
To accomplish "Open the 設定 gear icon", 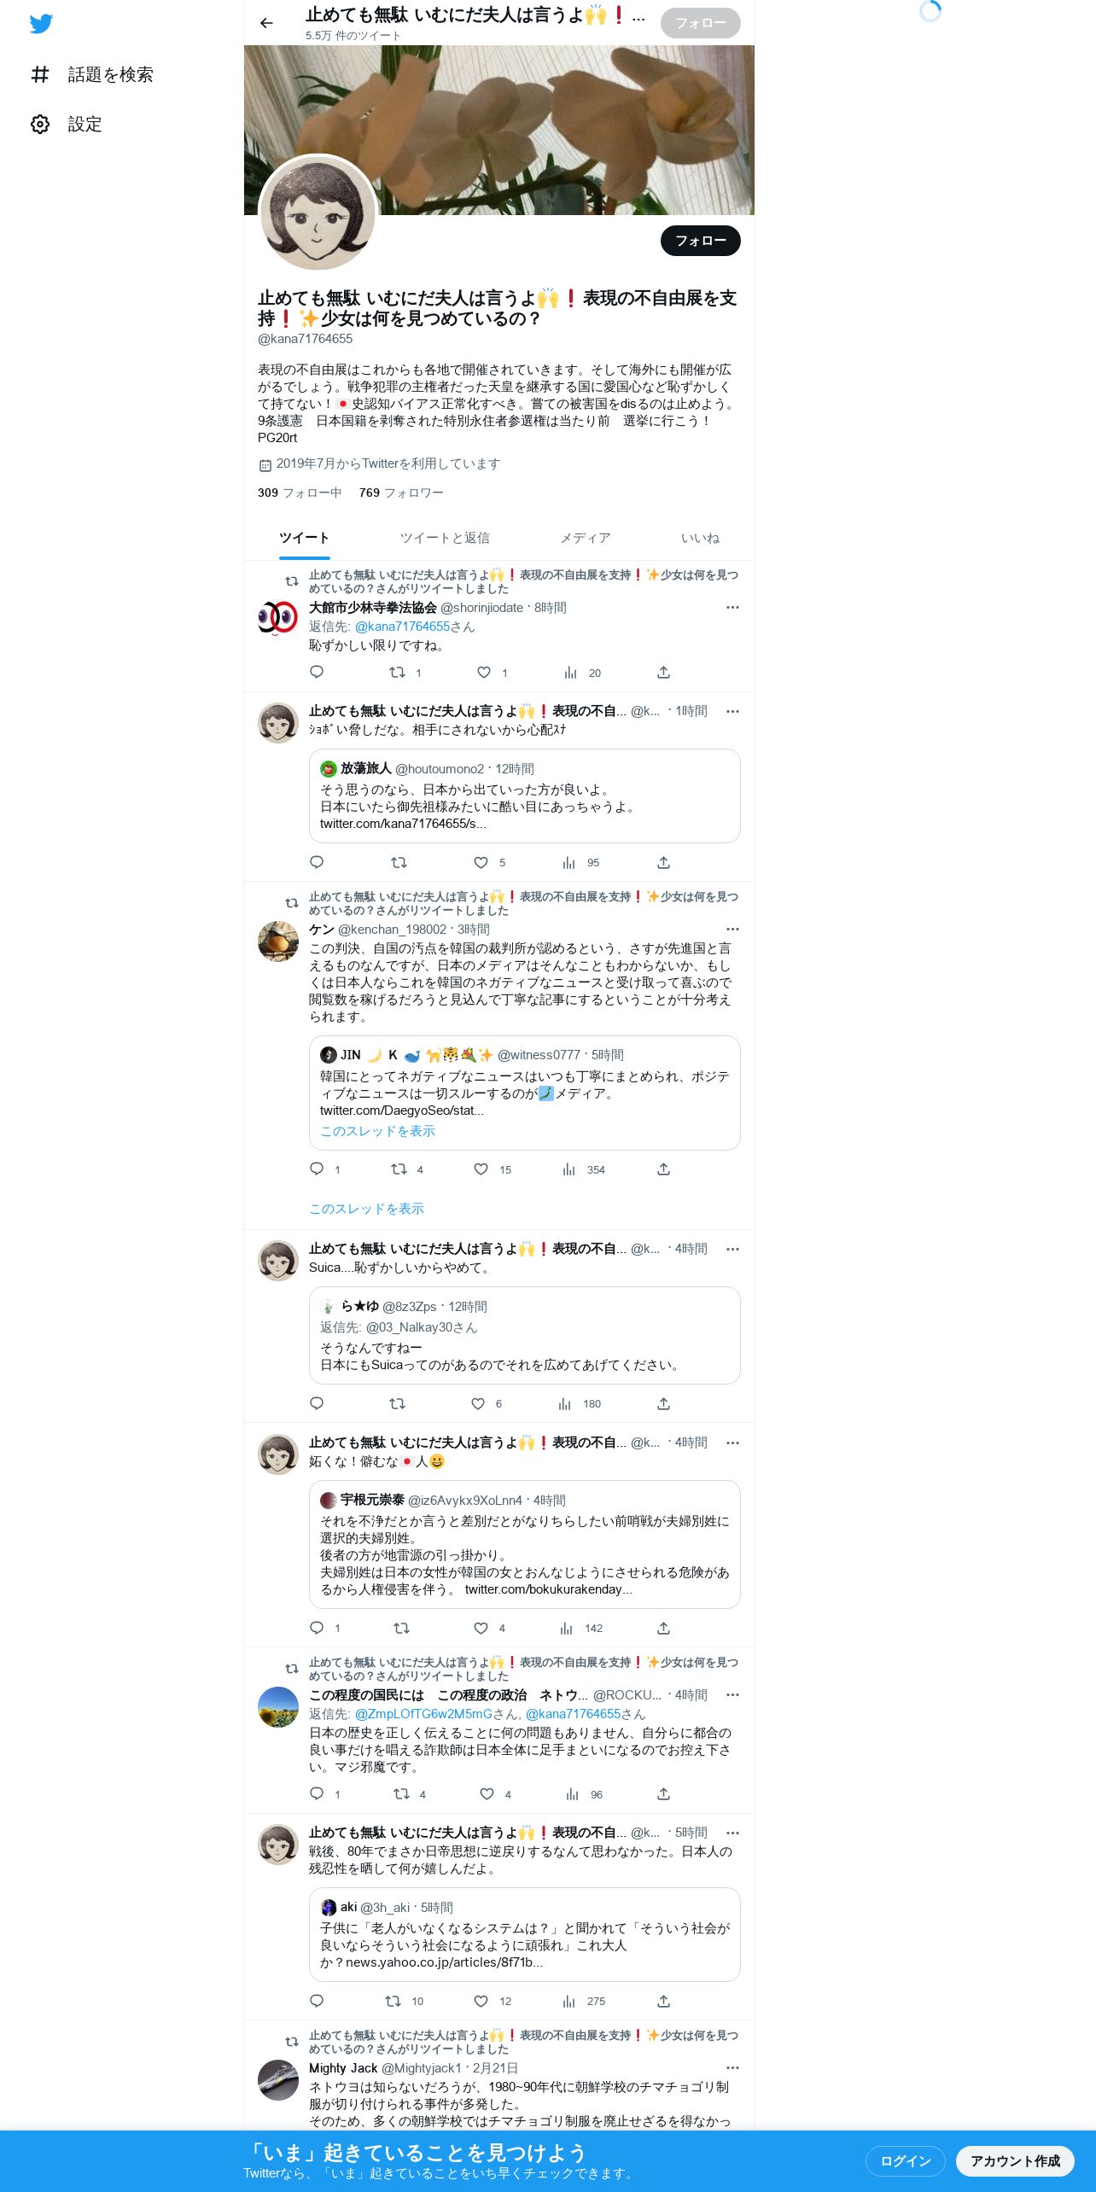I will [40, 125].
